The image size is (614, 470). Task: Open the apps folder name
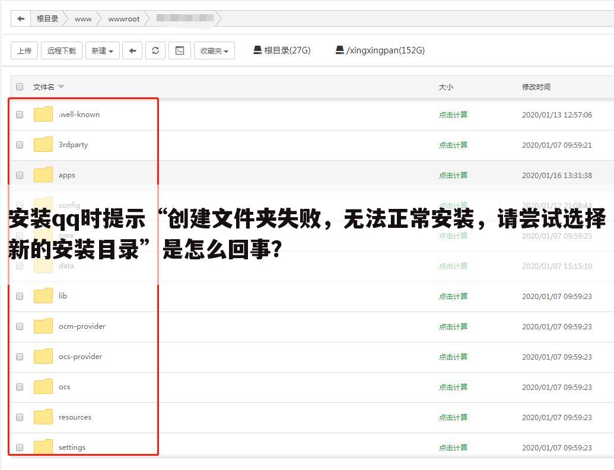tap(66, 175)
